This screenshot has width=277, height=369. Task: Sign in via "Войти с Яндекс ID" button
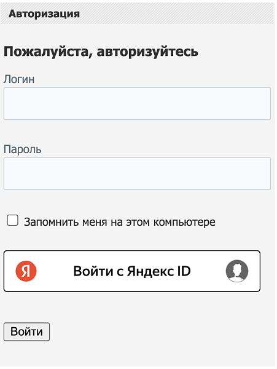(x=132, y=271)
